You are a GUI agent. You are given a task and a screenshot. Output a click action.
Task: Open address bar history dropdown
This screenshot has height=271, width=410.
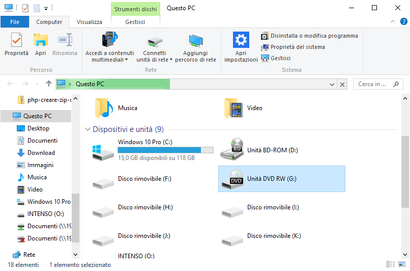click(332, 85)
